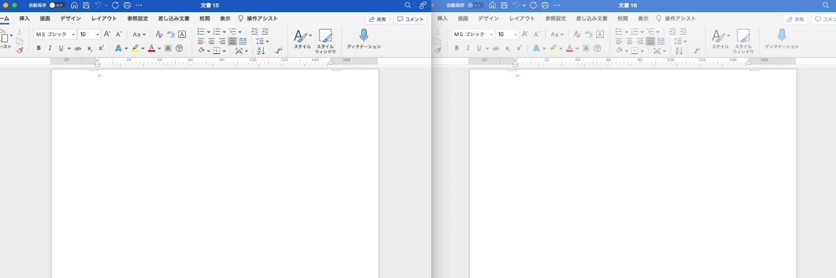Click Redo icon in 文書 15 window
This screenshot has height=278, width=836.
coord(115,5)
